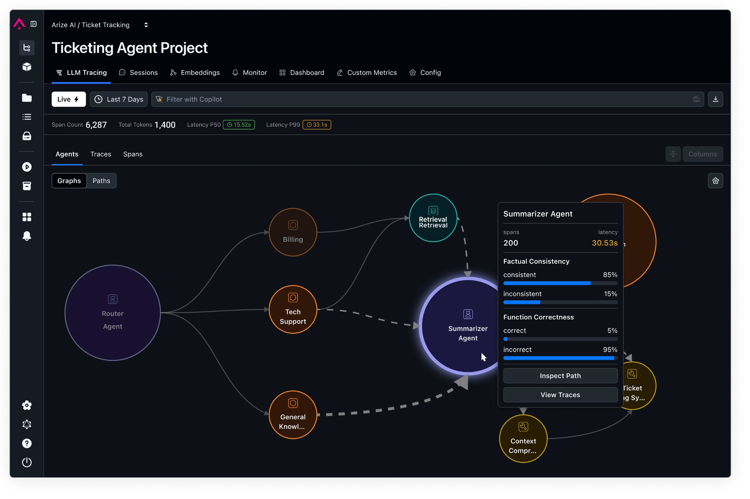Open the models cube icon in sidebar
This screenshot has width=750, height=499.
pos(27,67)
